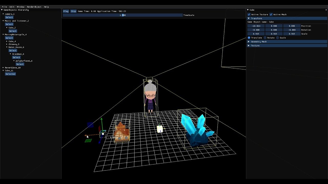Adjust the TimeScale slider

pos(122,15)
